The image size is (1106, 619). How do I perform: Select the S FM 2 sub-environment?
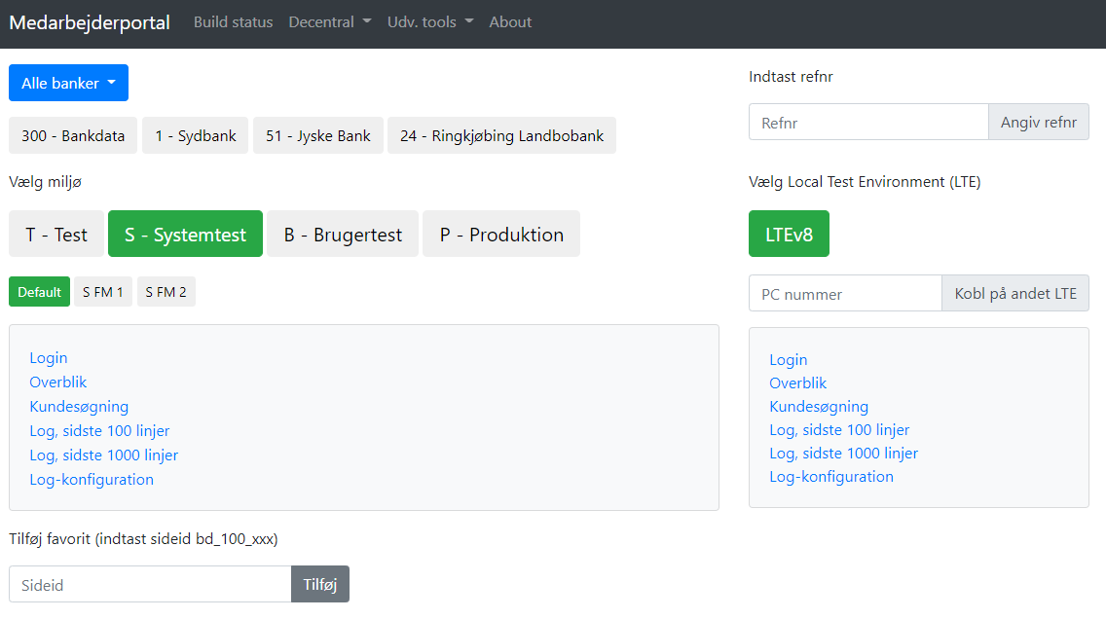(x=166, y=292)
